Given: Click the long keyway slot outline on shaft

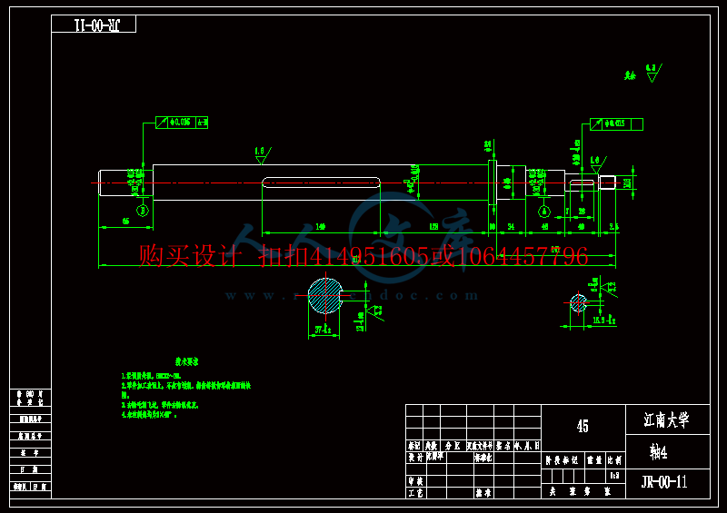Looking at the screenshot, I should point(322,183).
